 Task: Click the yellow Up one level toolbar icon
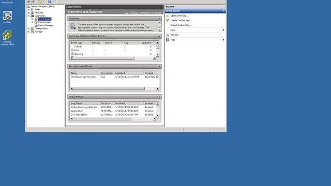[39, 2]
